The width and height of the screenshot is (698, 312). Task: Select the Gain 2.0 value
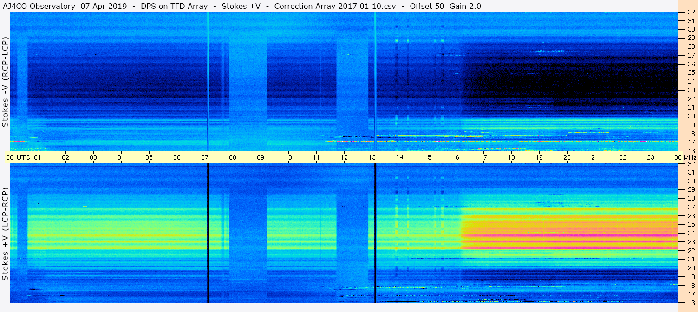tap(465, 6)
